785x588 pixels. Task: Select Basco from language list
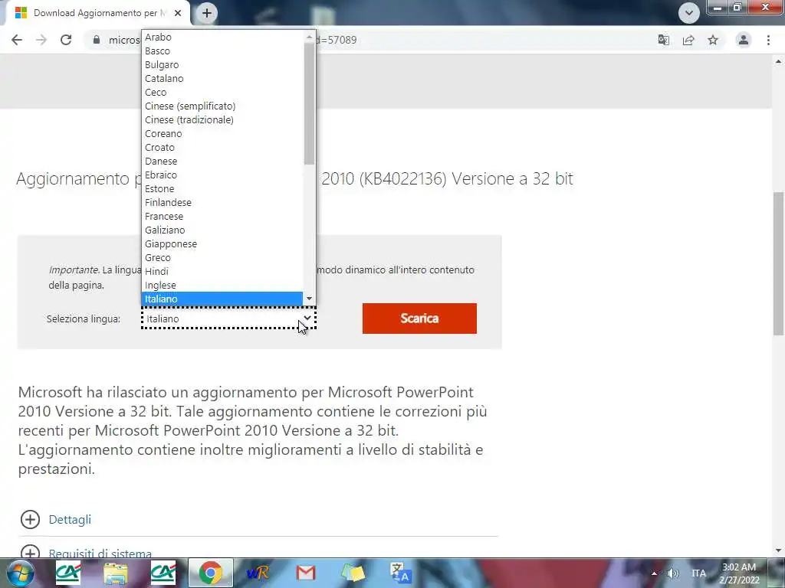point(222,51)
